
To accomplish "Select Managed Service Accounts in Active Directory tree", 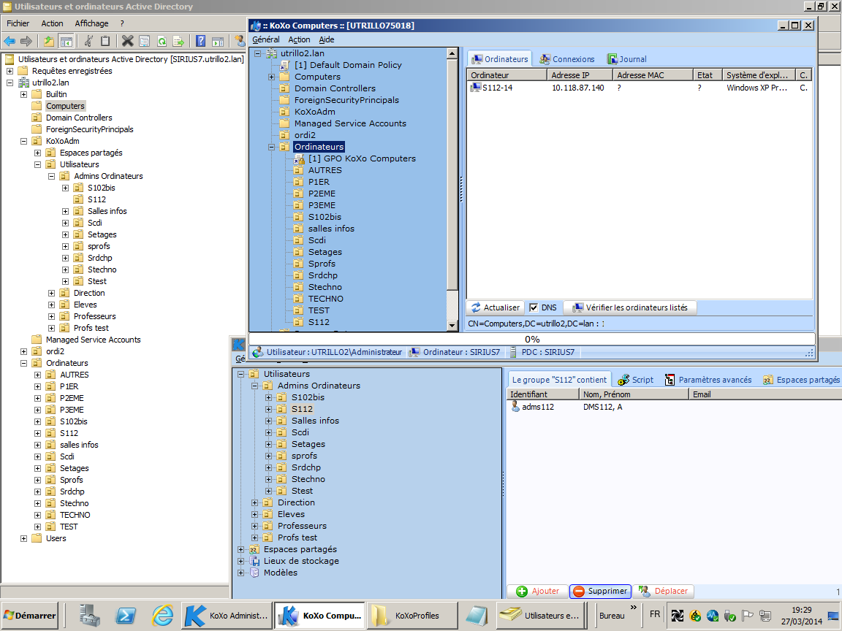I will tap(93, 340).
